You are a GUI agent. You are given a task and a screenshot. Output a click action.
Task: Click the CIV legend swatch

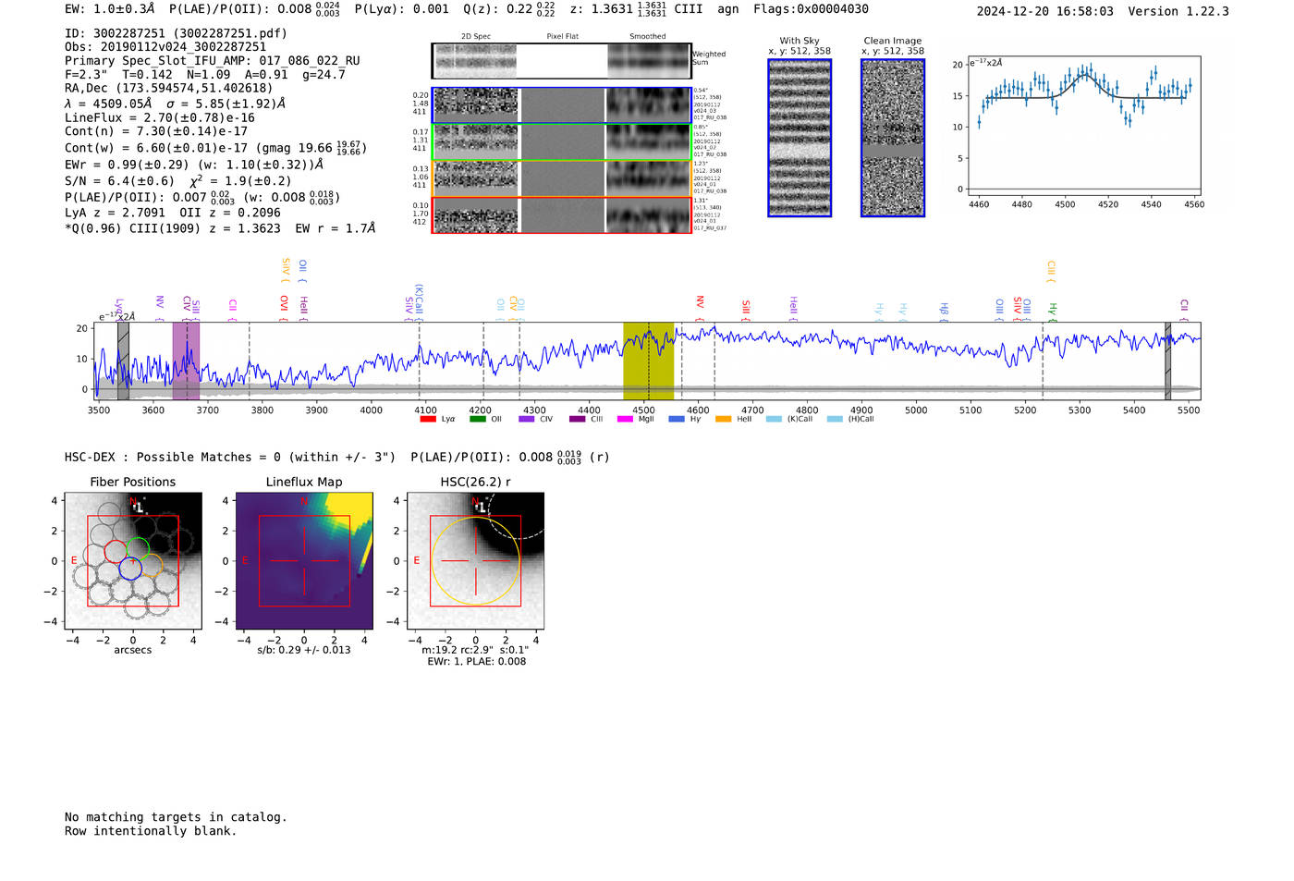[x=527, y=420]
